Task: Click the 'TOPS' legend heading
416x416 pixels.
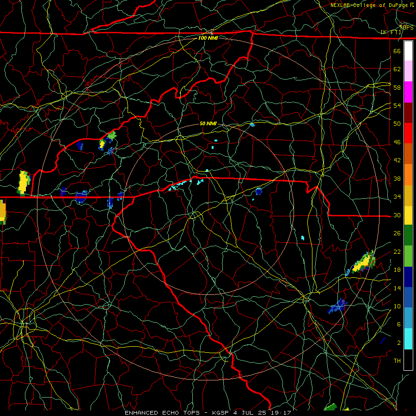Action: [x=407, y=28]
